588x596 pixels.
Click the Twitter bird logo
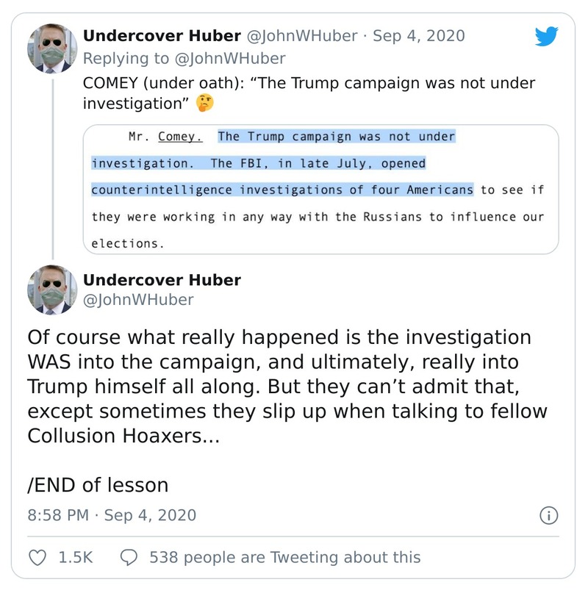(546, 37)
